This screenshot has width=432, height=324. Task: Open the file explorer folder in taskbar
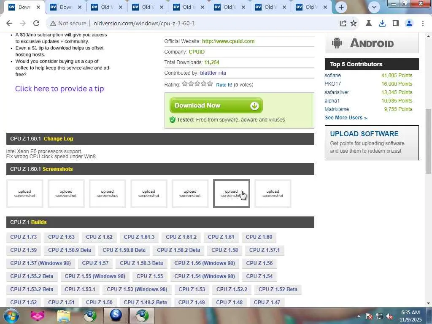pyautogui.click(x=64, y=316)
